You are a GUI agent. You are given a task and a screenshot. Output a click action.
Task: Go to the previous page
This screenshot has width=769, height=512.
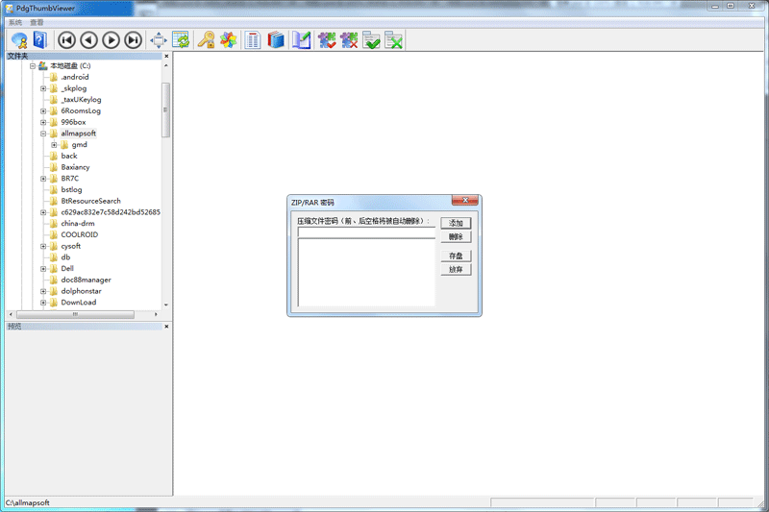click(x=88, y=40)
